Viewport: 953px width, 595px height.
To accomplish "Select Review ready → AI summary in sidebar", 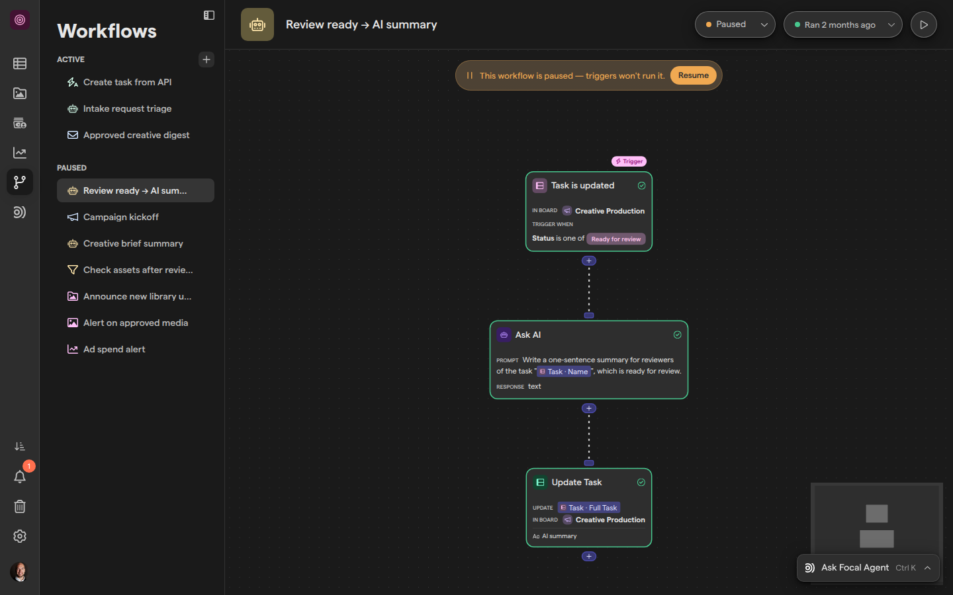I will (x=136, y=190).
